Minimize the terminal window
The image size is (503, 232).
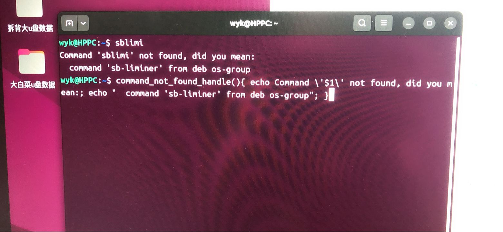coord(409,24)
